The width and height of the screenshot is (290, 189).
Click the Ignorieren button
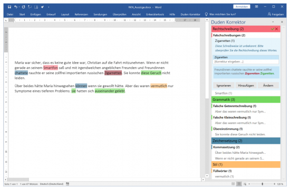pos(224,86)
